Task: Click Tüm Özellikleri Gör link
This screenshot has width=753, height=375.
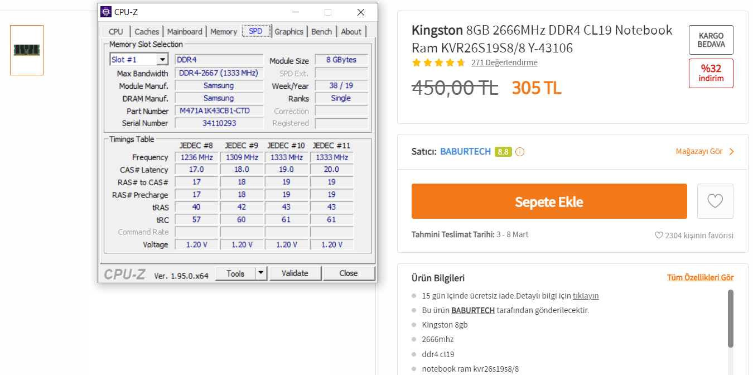Action: (x=700, y=277)
